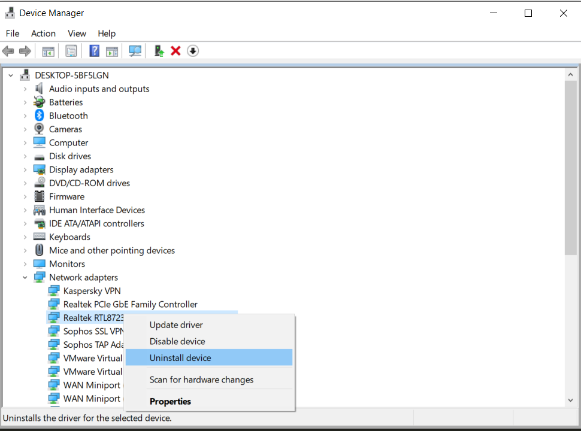
Task: Expand Audio inputs and outputs
Action: tap(25, 89)
